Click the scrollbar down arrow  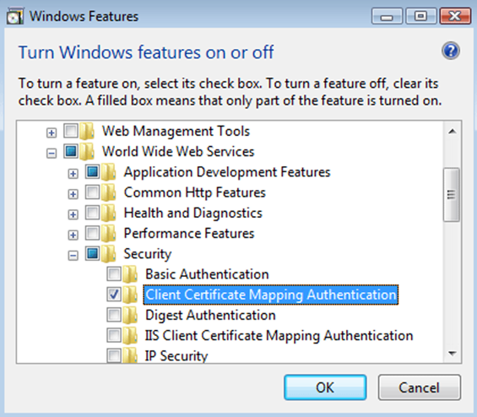[x=452, y=354]
